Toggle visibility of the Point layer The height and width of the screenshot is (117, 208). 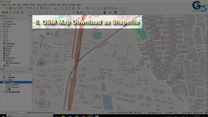coord(4,80)
